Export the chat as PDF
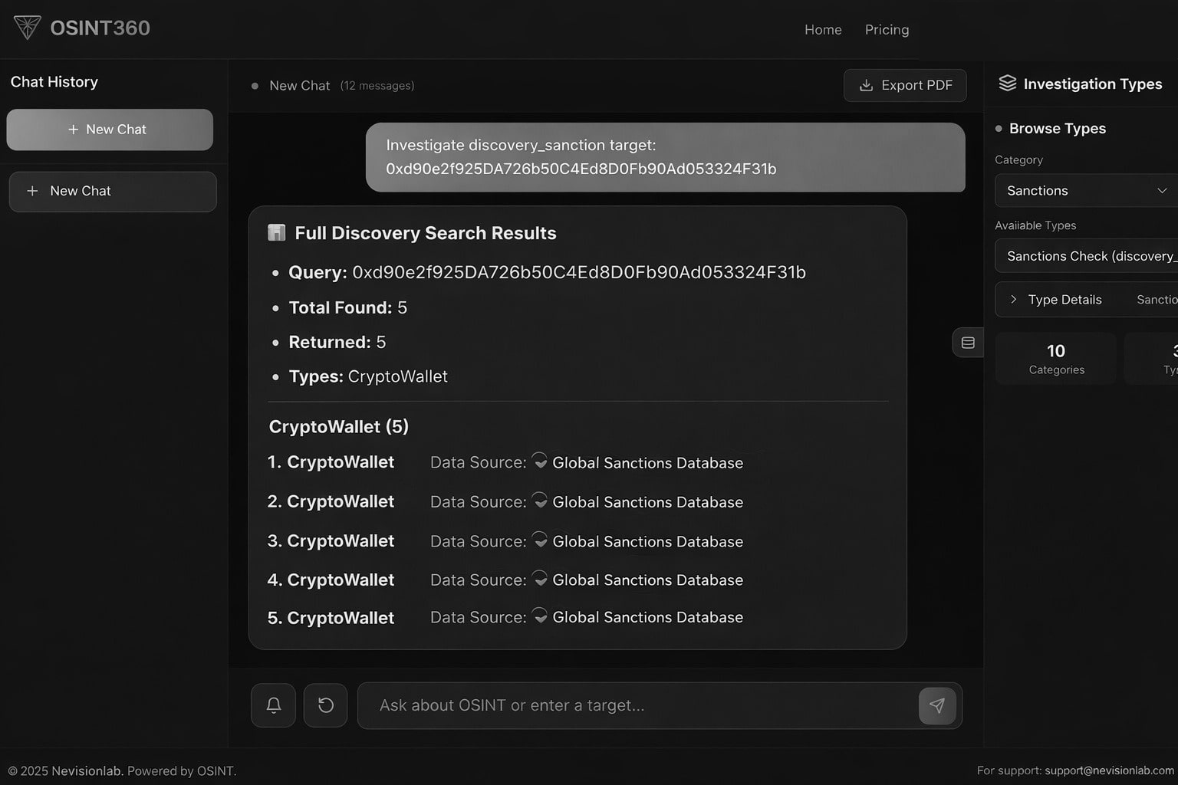 coord(905,85)
